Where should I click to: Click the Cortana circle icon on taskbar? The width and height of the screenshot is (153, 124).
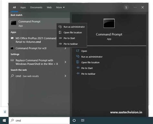point(74,120)
